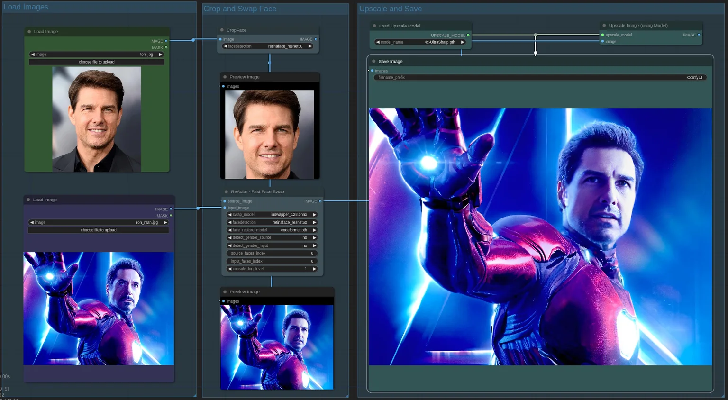Click the IMAGE output port on Upscale Image node

coord(699,35)
